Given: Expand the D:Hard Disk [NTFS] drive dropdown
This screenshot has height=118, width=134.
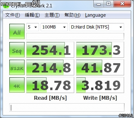Looking at the screenshot, I should click(97, 27).
